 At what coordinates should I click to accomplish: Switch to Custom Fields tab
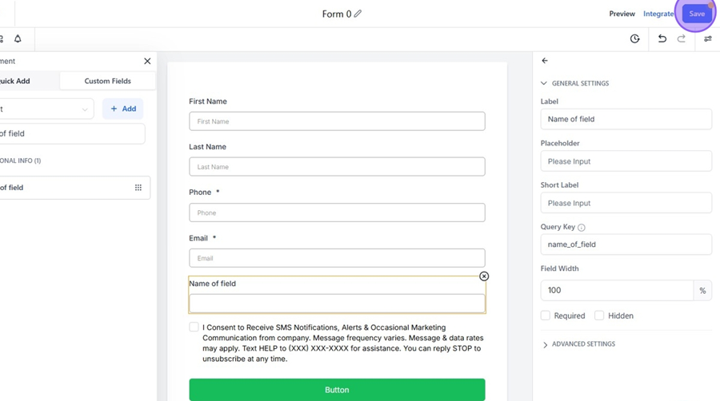click(x=107, y=81)
